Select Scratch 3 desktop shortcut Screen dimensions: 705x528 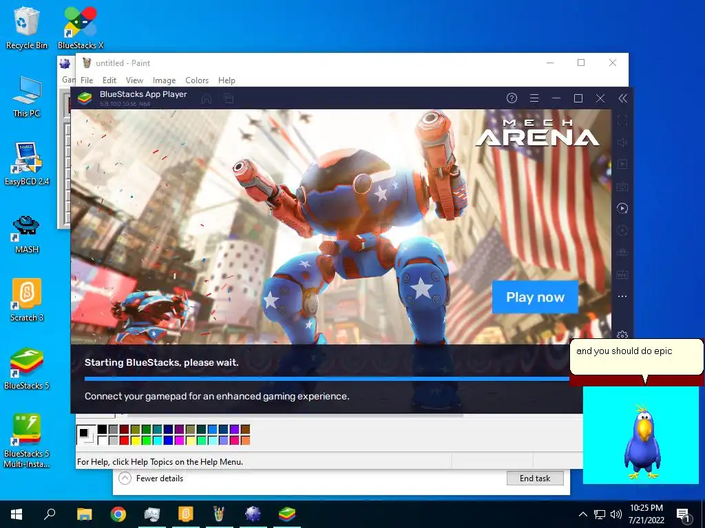(27, 300)
